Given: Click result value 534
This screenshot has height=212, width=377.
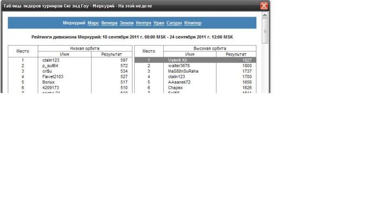Looking at the screenshot, I should [x=124, y=72].
